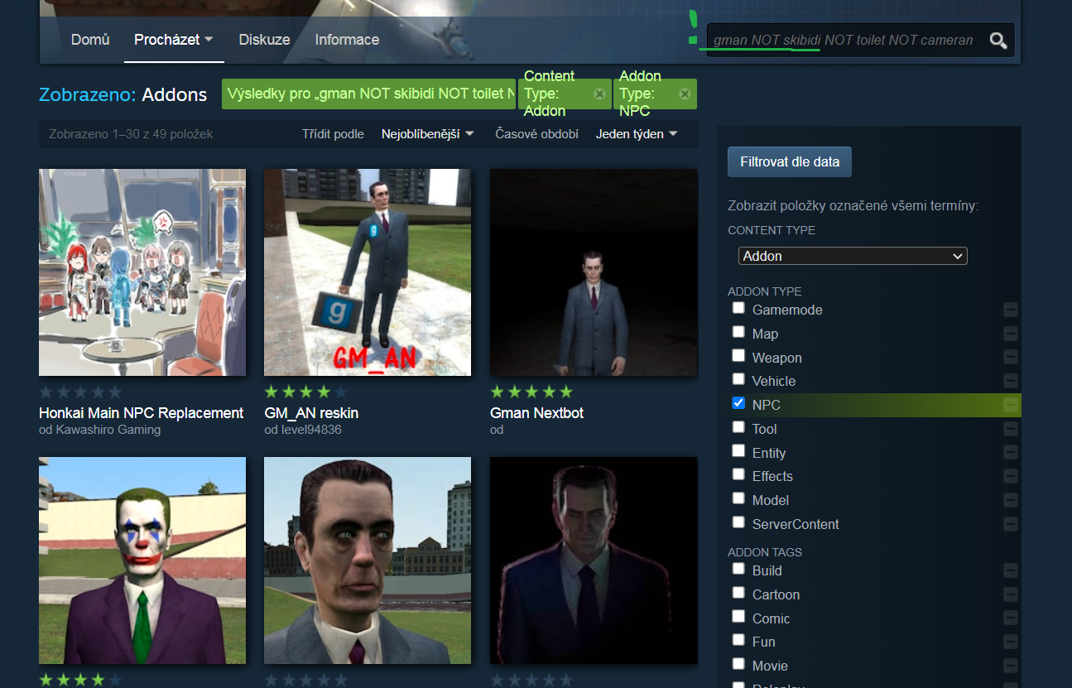Open the GM_AN reskin title link
The height and width of the screenshot is (688, 1072).
(x=311, y=413)
